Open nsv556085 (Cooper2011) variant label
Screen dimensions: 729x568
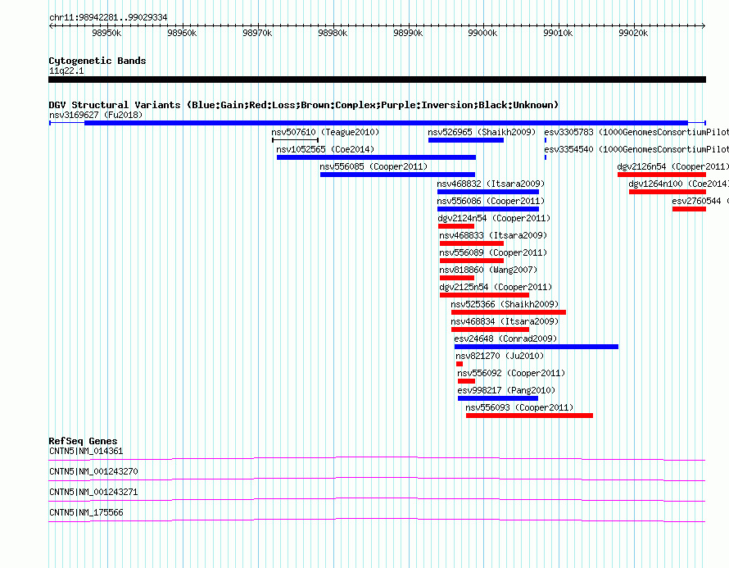374,166
